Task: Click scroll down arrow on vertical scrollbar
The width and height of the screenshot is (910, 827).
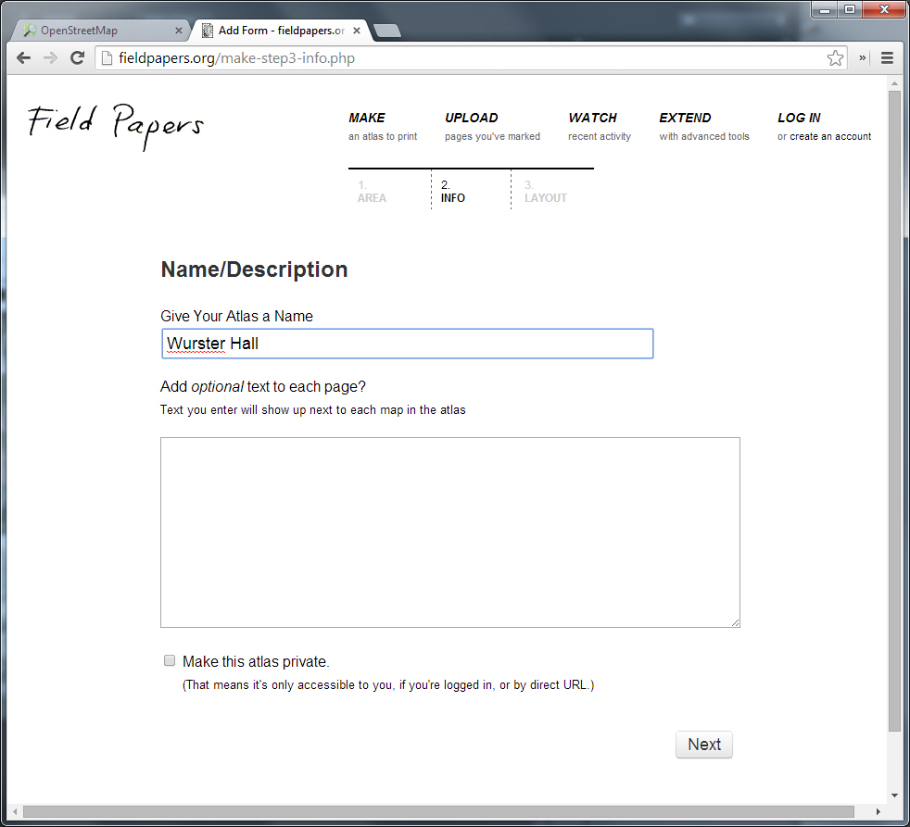Action: pos(894,796)
